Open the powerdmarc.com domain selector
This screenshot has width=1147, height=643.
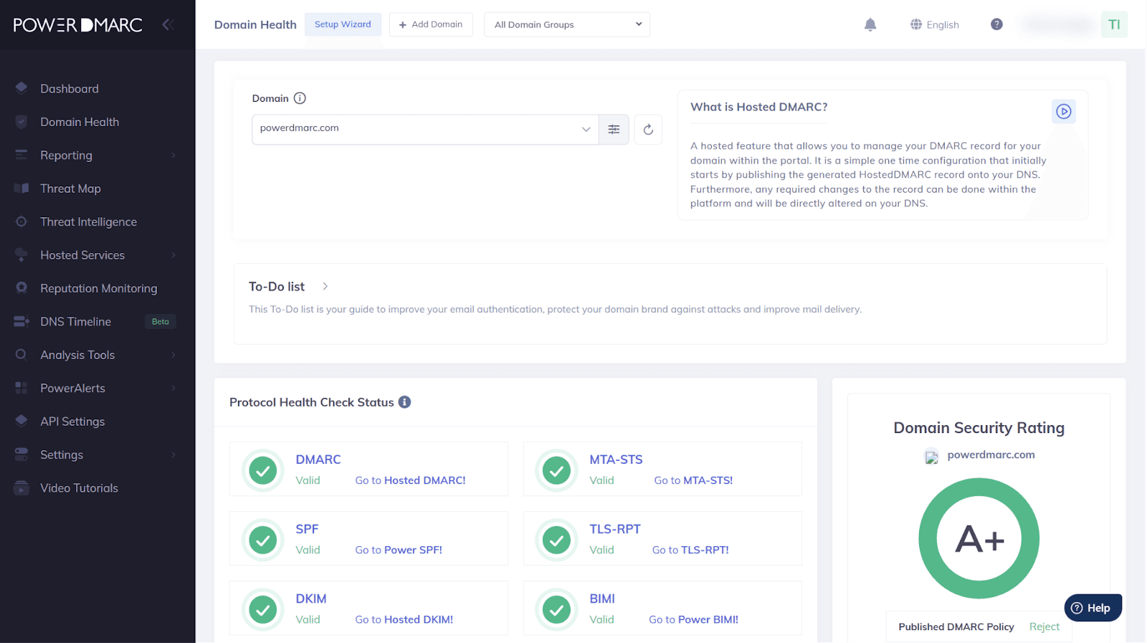[425, 129]
